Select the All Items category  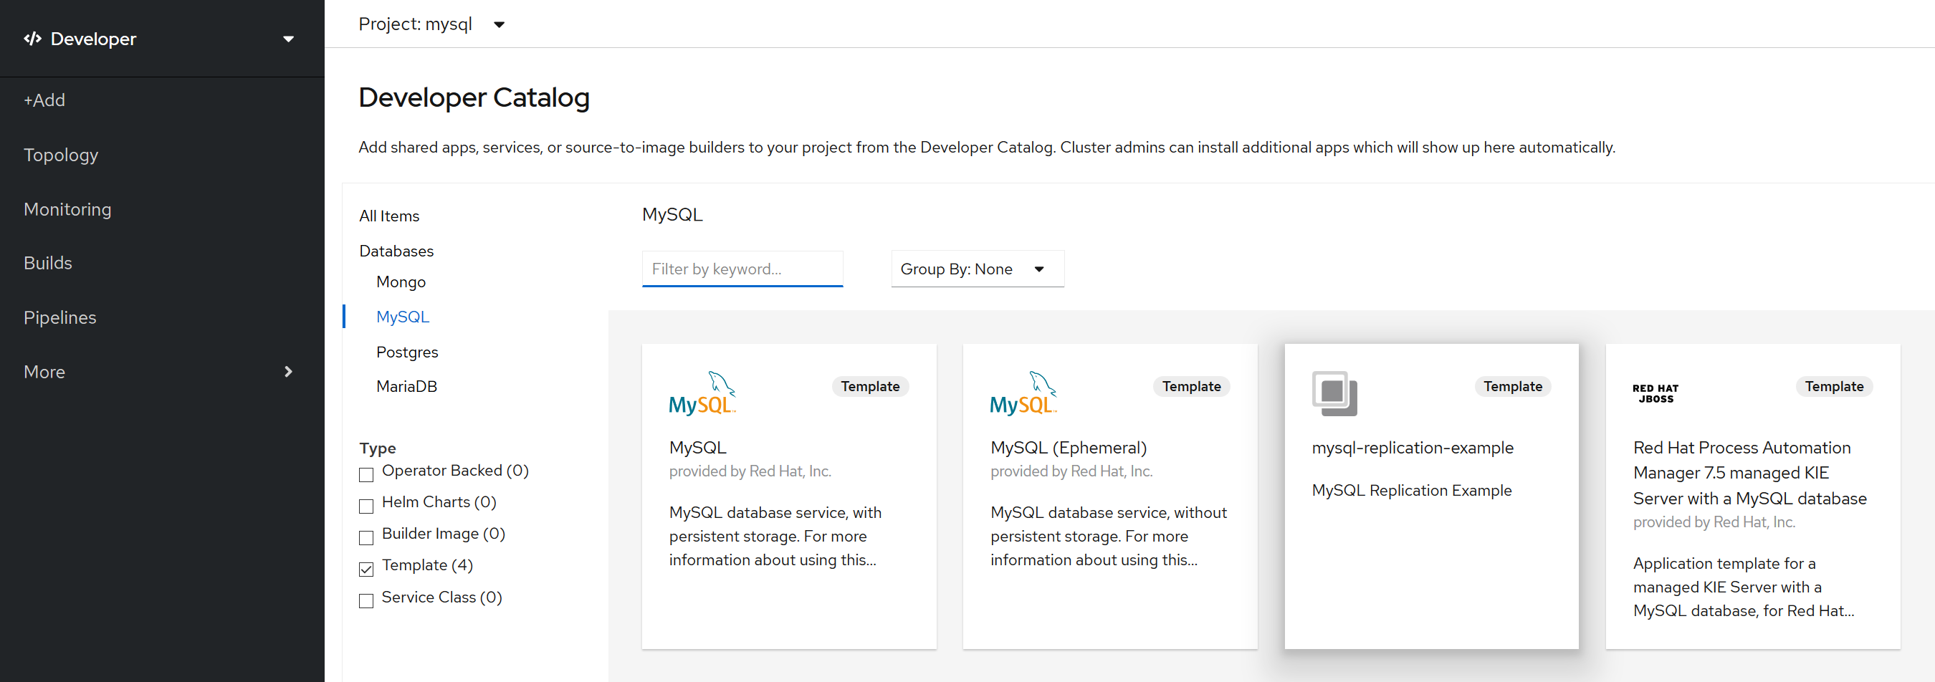pos(389,216)
